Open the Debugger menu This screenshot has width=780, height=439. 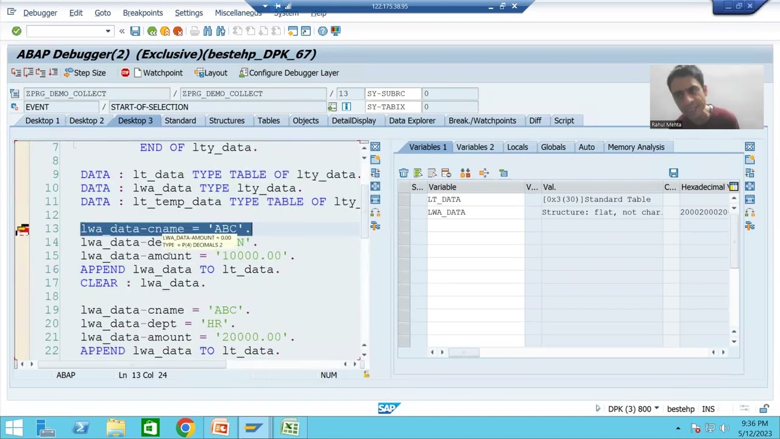pyautogui.click(x=40, y=13)
